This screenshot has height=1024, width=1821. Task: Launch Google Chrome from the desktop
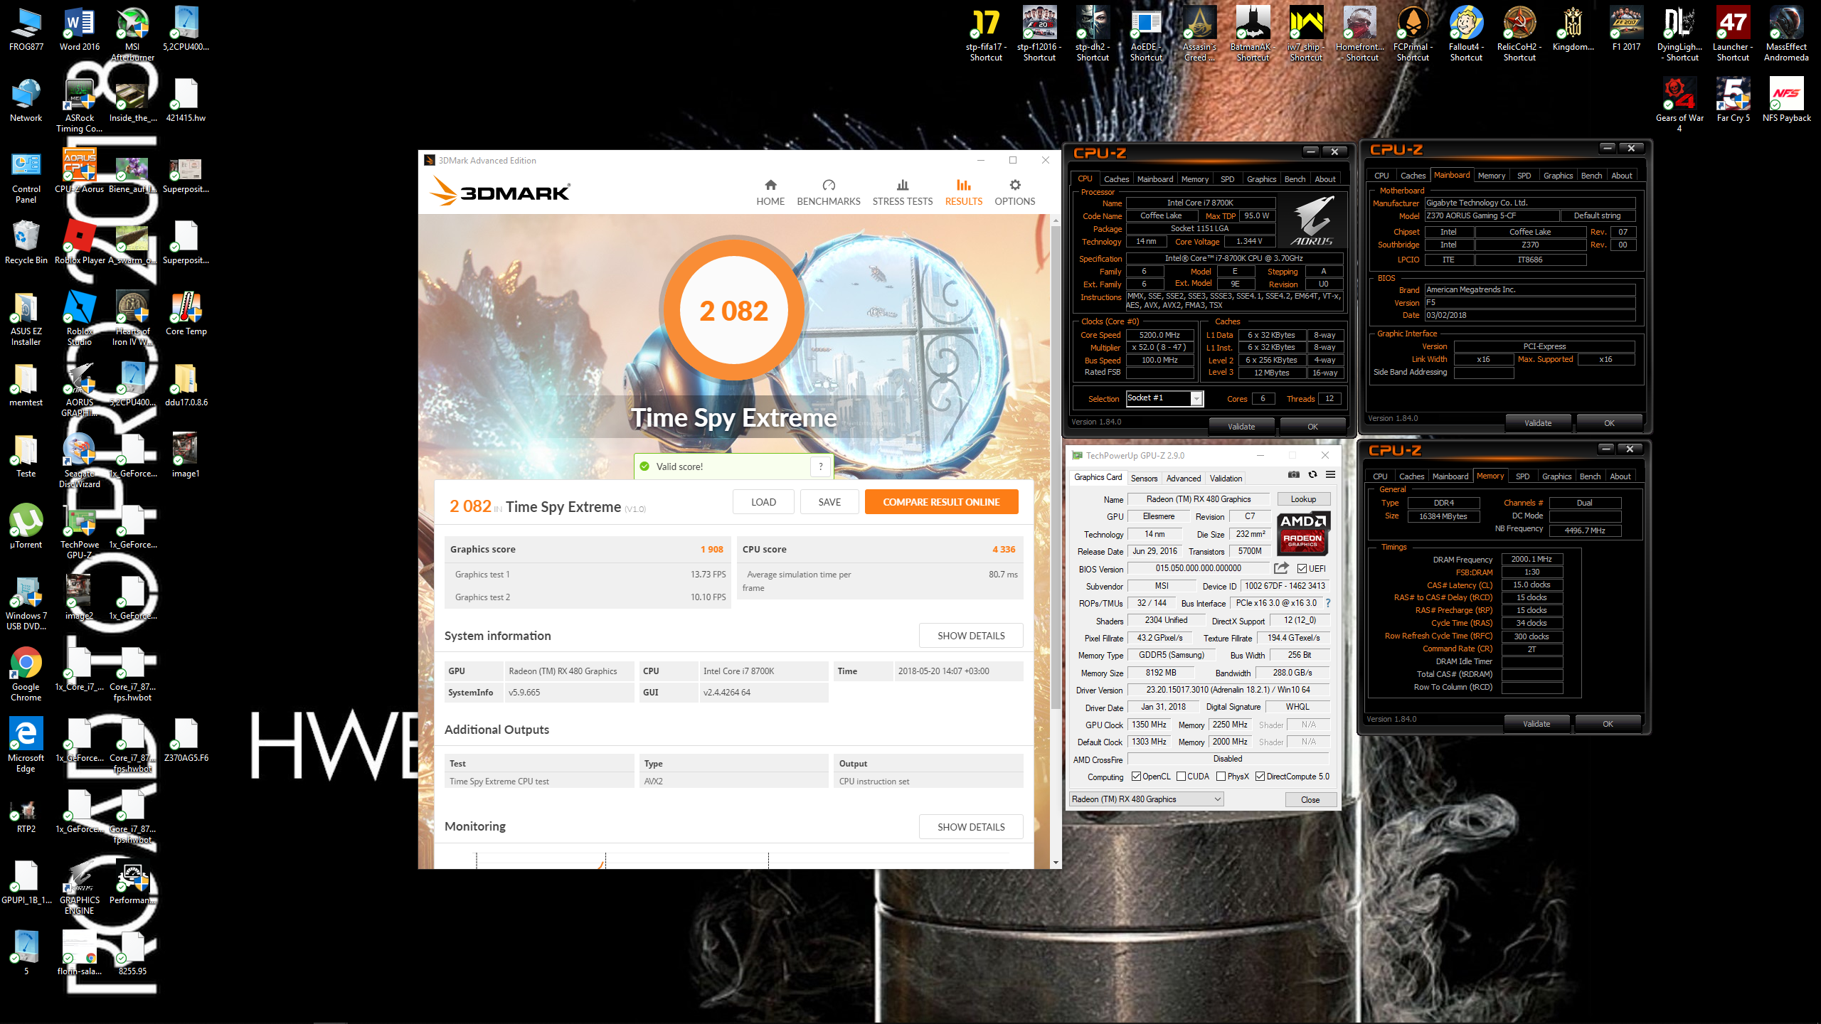(26, 673)
